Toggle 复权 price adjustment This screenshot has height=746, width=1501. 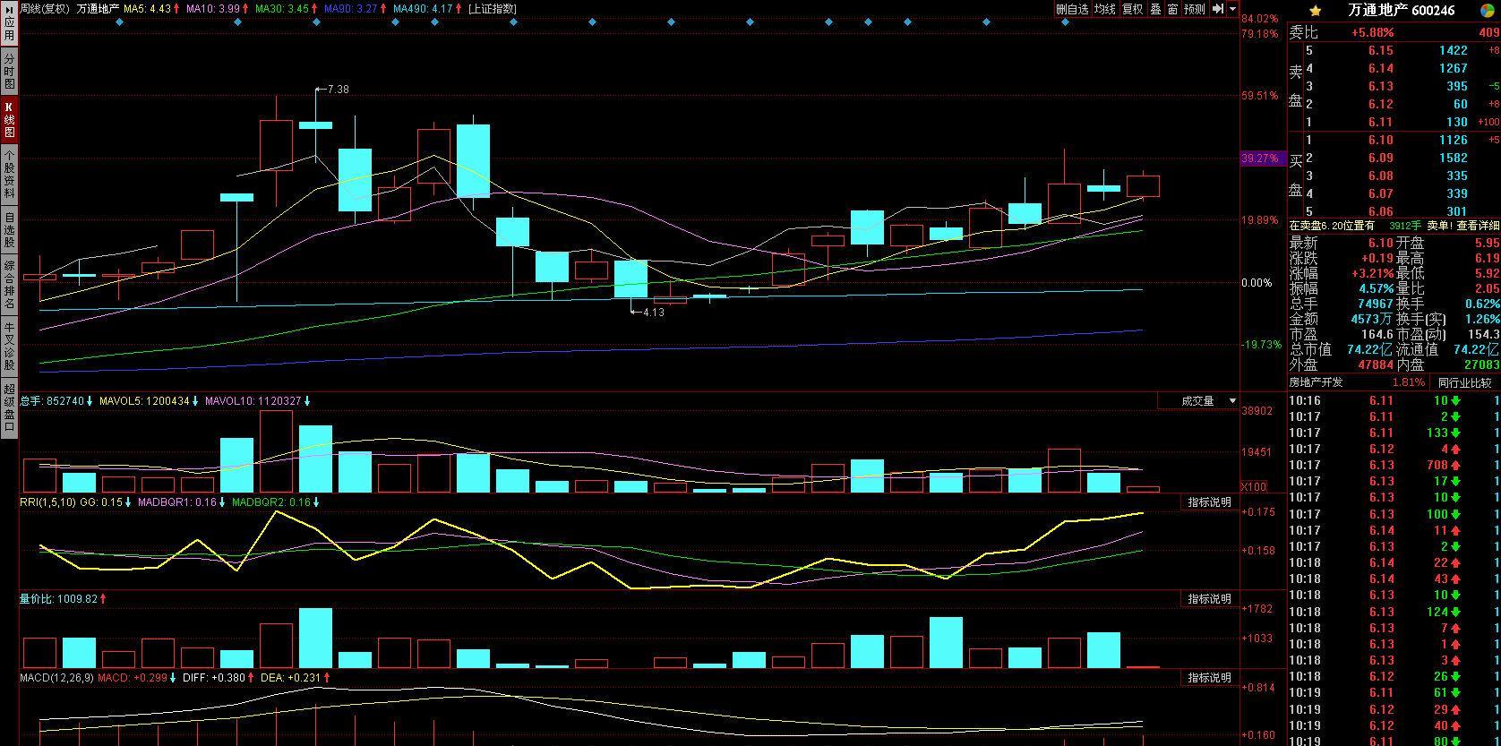[1133, 9]
